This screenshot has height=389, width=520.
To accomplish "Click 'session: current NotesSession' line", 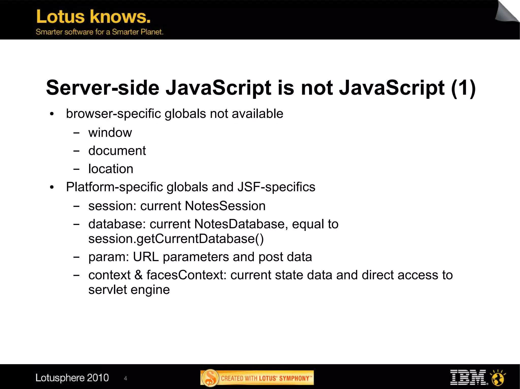I will tap(177, 206).
